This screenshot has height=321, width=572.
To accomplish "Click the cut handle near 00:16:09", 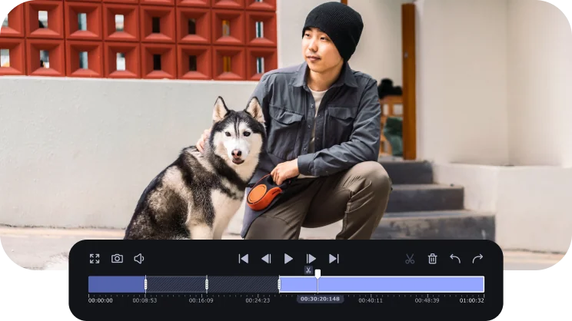I will coord(207,284).
